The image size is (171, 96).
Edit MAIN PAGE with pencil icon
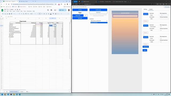point(85,15)
